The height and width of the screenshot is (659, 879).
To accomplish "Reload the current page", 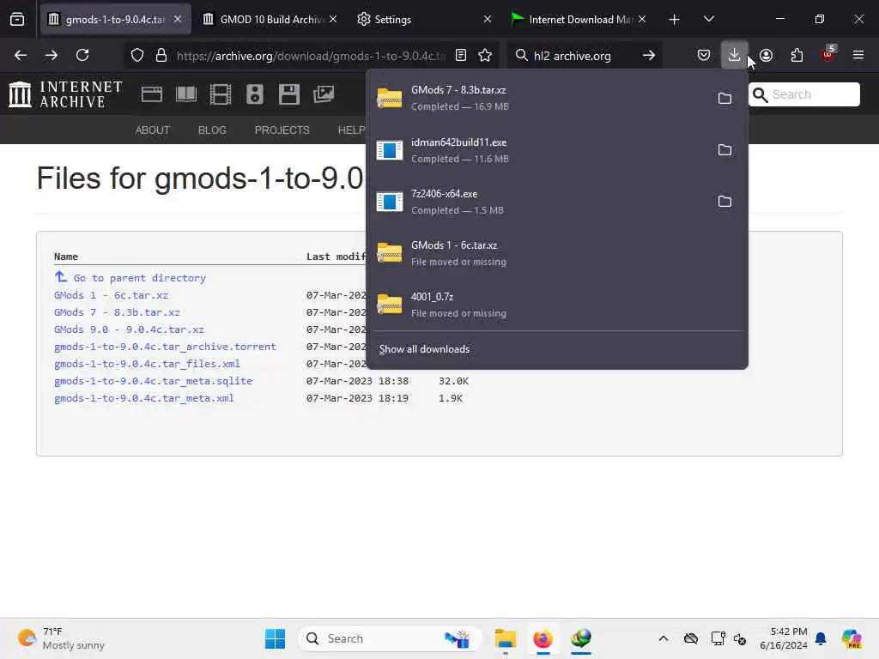I will (x=82, y=55).
